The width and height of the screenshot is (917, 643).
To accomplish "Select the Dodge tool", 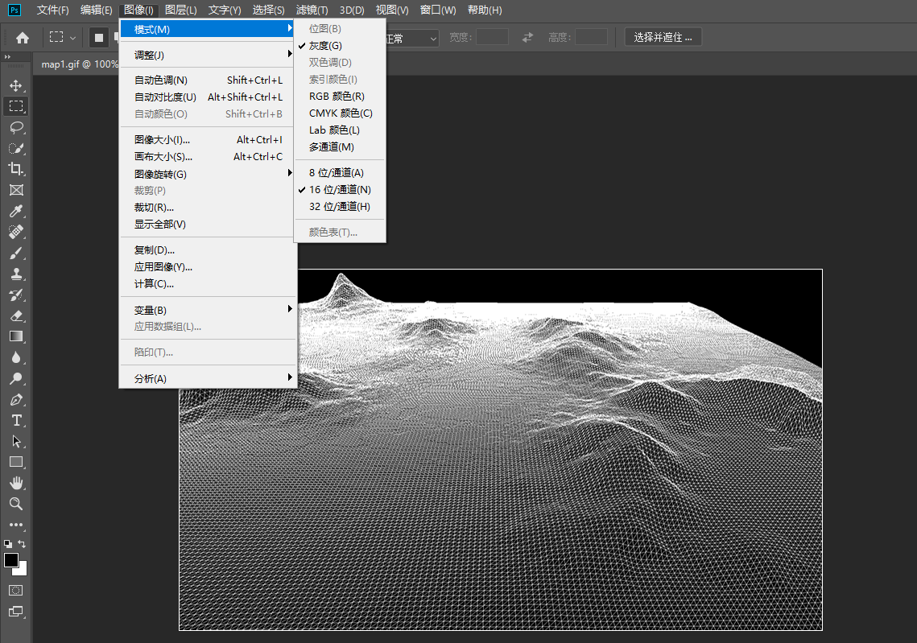I will click(x=16, y=378).
